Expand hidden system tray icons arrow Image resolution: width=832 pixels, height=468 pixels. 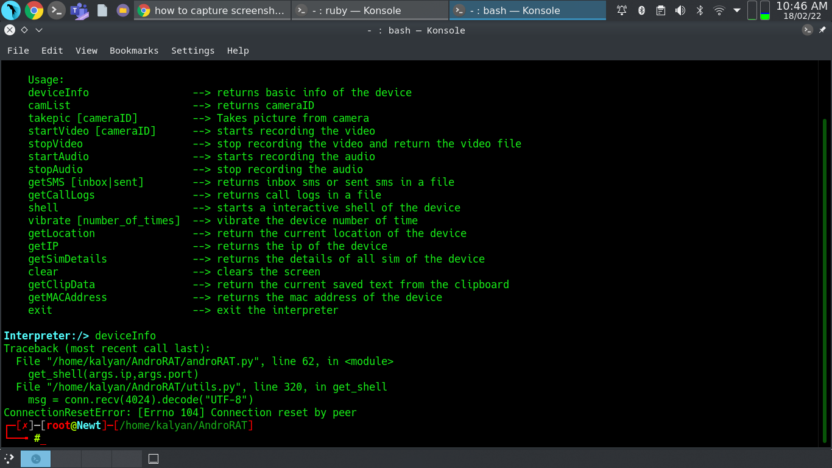pyautogui.click(x=737, y=10)
